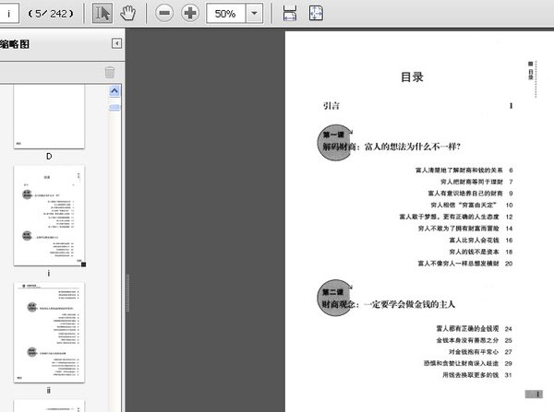This screenshot has height=412, width=554.
Task: Click the contents entry with page 7
Action: pos(476,182)
